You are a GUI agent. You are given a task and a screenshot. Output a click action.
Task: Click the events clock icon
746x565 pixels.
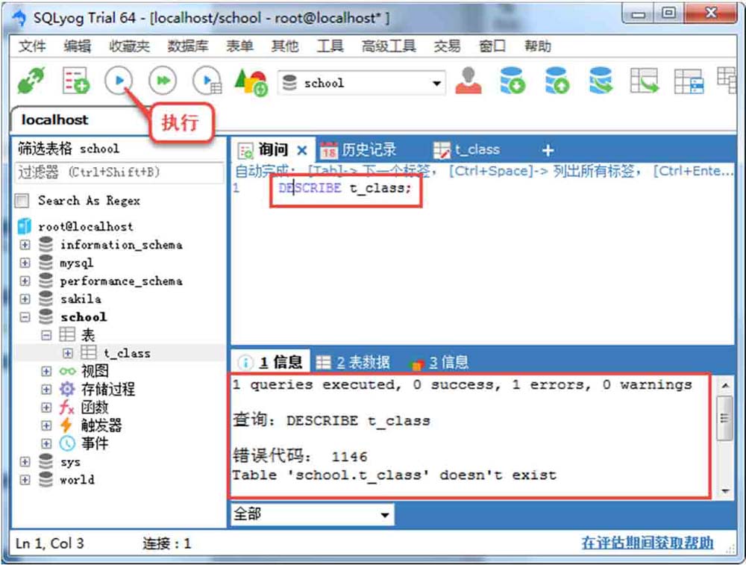click(x=67, y=443)
